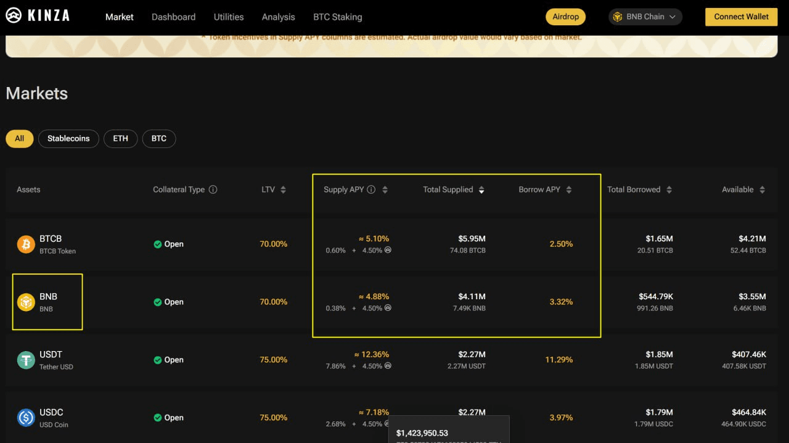This screenshot has width=789, height=443.
Task: Filter markets by ETH
Action: [x=120, y=138]
